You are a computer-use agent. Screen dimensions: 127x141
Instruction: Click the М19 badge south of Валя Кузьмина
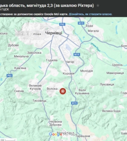[74, 103]
